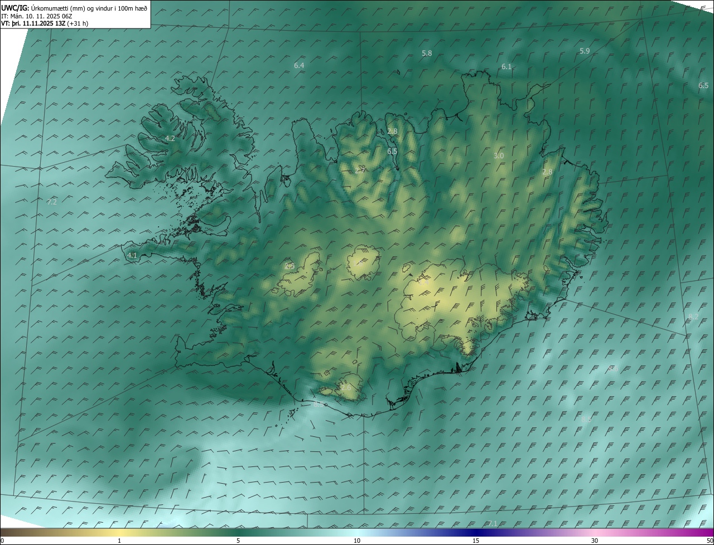
Task: Click the 2.5 value label by the western glacier
Action: (290, 266)
